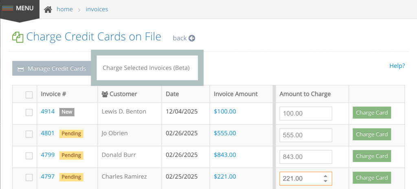The image size is (417, 189).
Task: Click the home house icon
Action: (48, 9)
